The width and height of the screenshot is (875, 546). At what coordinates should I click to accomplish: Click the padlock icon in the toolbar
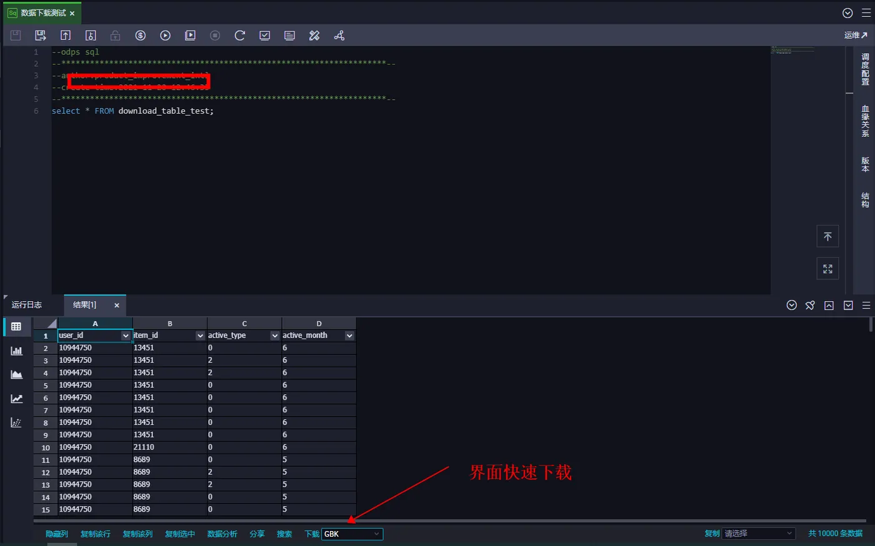tap(115, 36)
